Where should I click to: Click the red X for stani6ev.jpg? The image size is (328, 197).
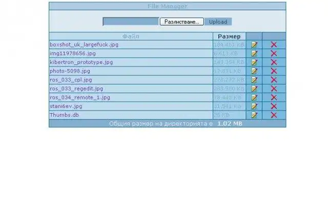click(x=274, y=106)
